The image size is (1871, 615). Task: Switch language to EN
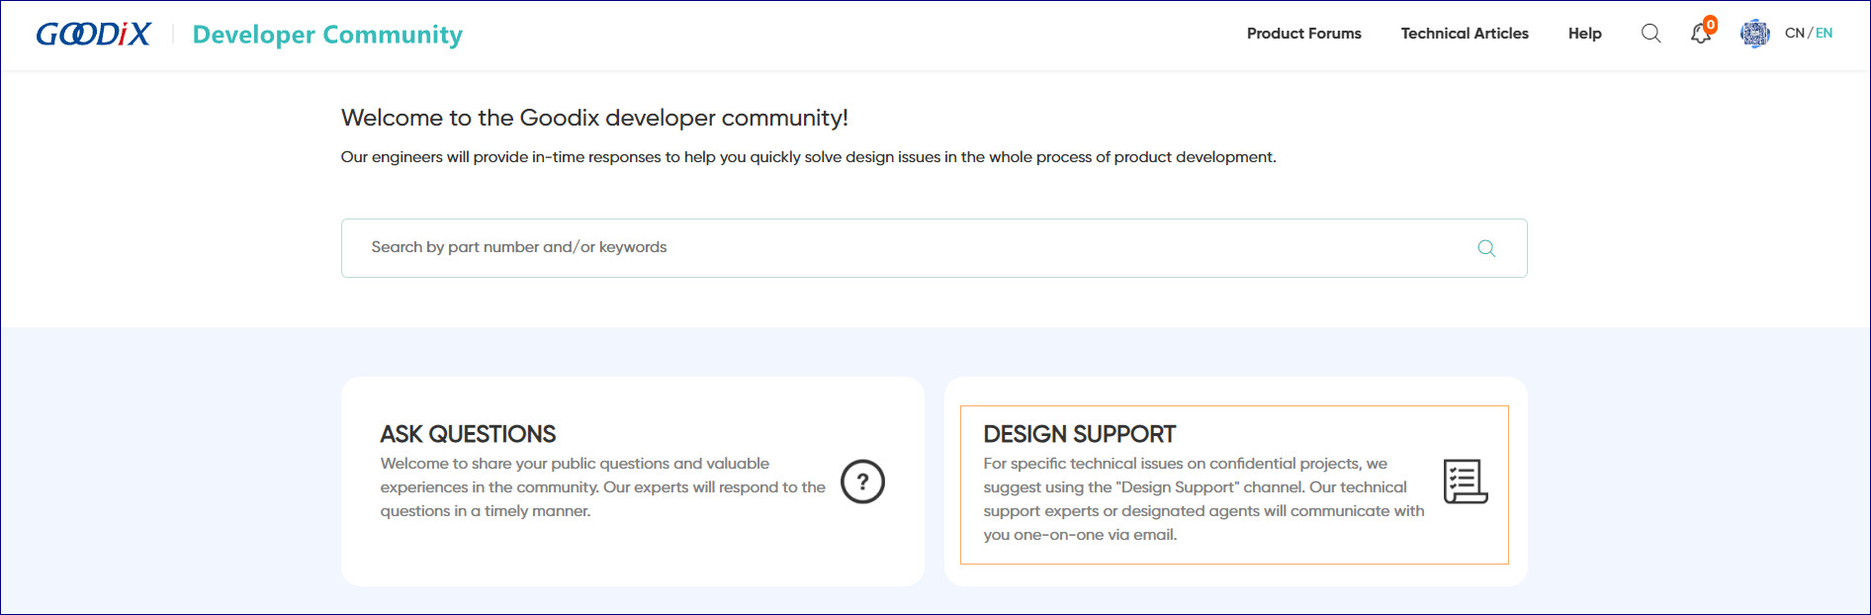1824,34
